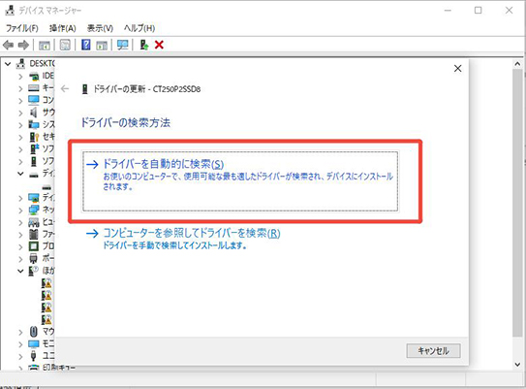Select the IDE controller category icon
This screenshot has width=526, height=389.
[34, 77]
